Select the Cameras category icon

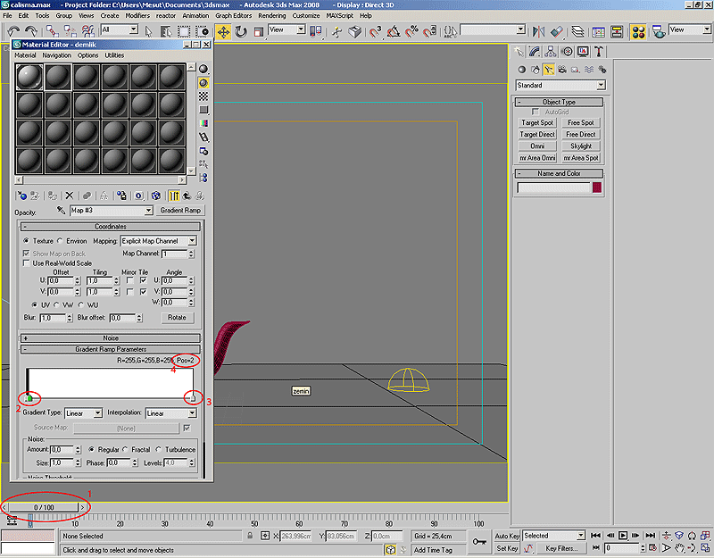pos(561,69)
